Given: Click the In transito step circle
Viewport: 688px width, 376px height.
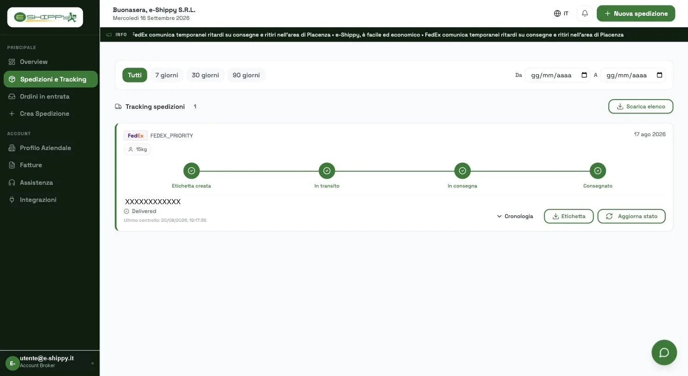Looking at the screenshot, I should pos(327,171).
